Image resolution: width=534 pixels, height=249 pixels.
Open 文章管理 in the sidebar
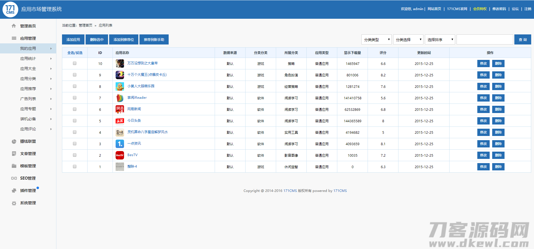click(x=28, y=154)
